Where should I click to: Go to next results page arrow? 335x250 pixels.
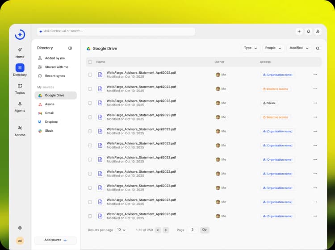pyautogui.click(x=166, y=230)
